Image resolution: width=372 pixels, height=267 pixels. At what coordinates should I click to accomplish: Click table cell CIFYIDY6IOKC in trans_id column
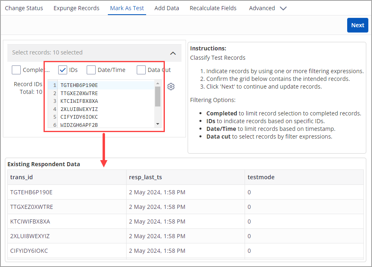tap(67, 251)
